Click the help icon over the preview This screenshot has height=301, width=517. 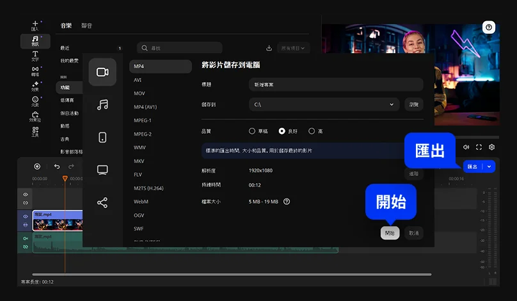[489, 28]
